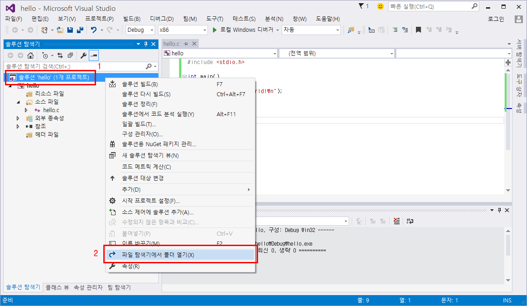Close the Solution Explorer panel
527x306 pixels.
pos(153,44)
